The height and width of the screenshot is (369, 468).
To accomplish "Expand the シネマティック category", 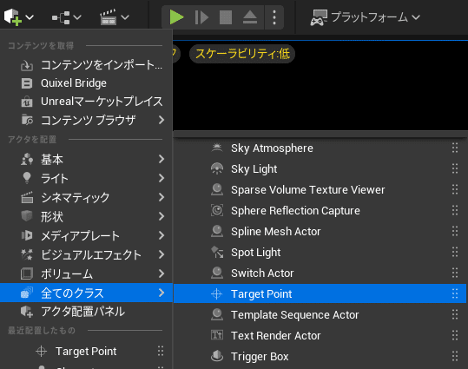I will click(x=86, y=197).
